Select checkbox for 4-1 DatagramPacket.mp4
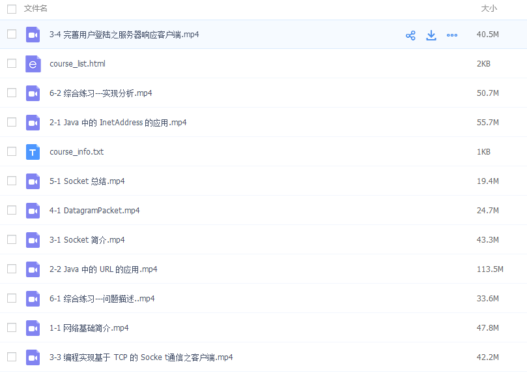The width and height of the screenshot is (527, 392). point(12,210)
